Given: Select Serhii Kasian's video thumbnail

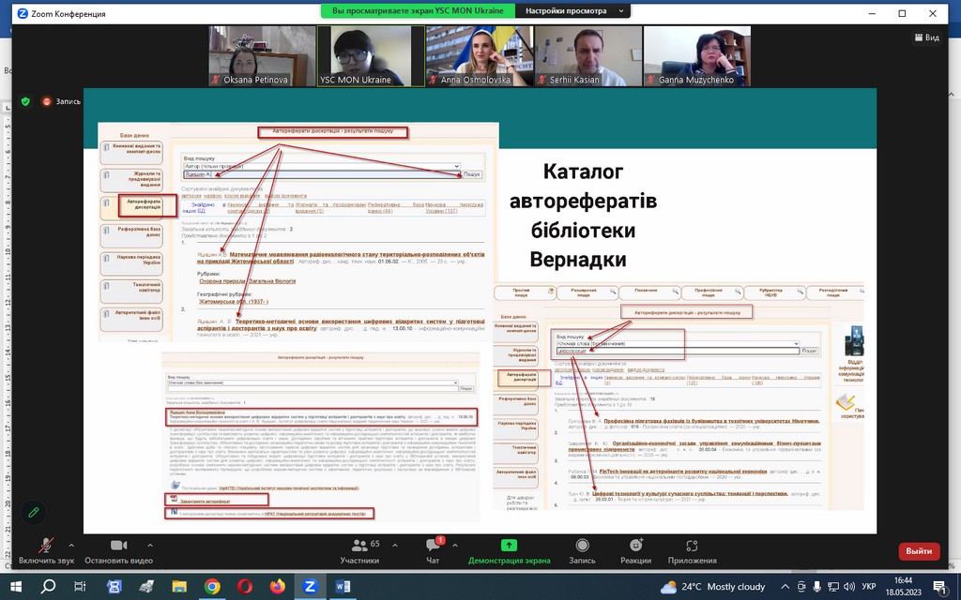Looking at the screenshot, I should (588, 56).
